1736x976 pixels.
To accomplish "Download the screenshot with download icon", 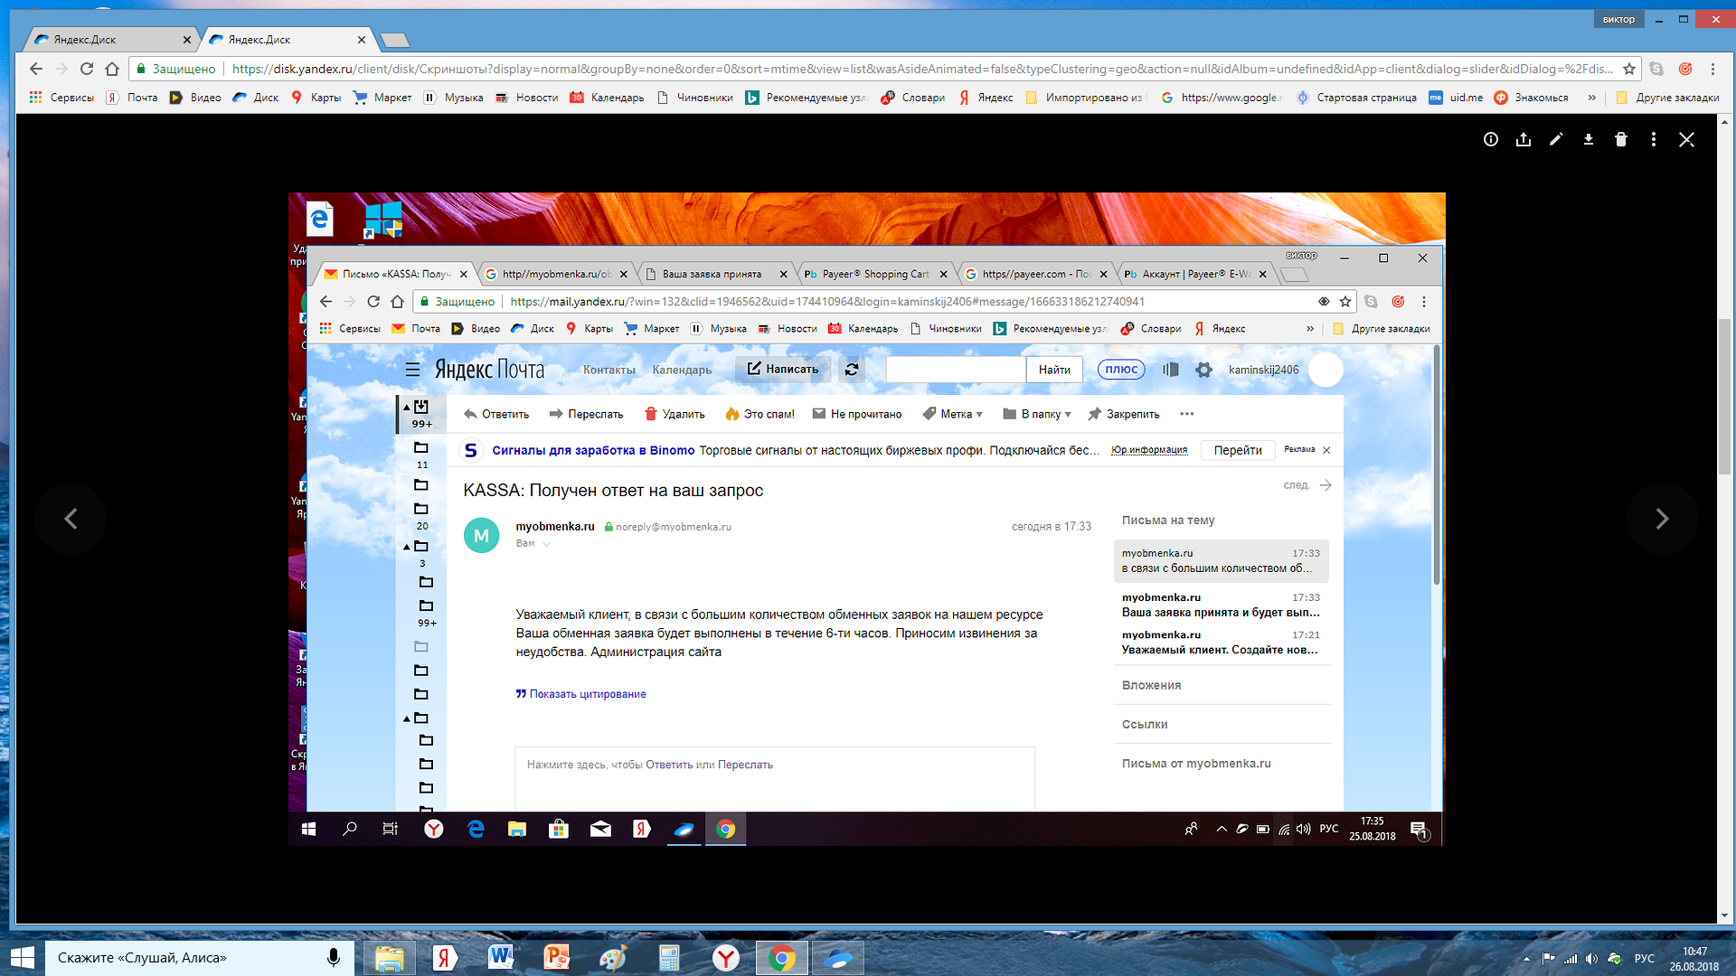I will pyautogui.click(x=1589, y=139).
